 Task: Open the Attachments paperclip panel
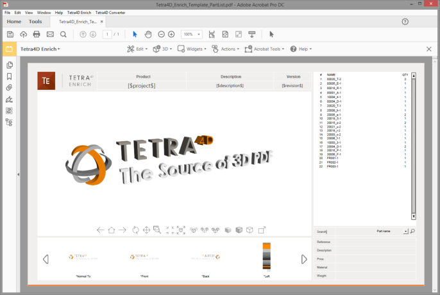coord(9,88)
